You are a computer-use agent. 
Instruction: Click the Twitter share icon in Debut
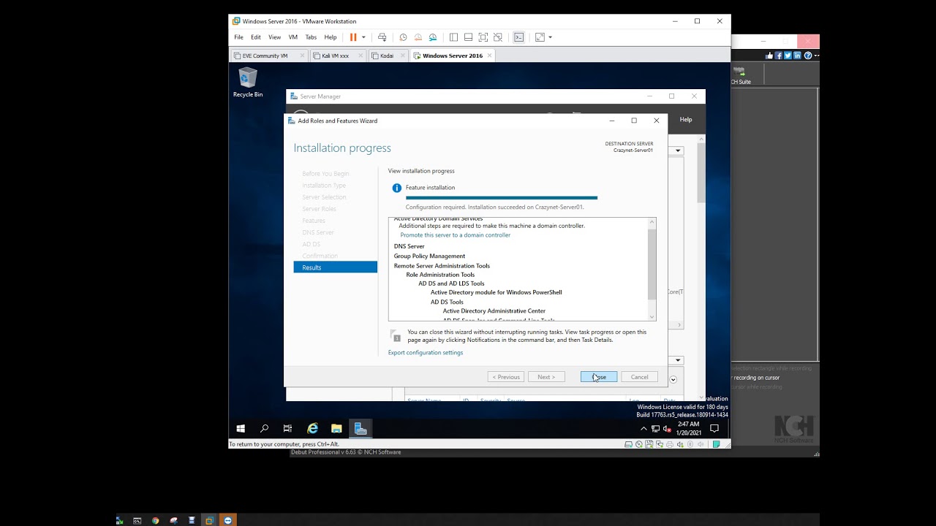788,56
